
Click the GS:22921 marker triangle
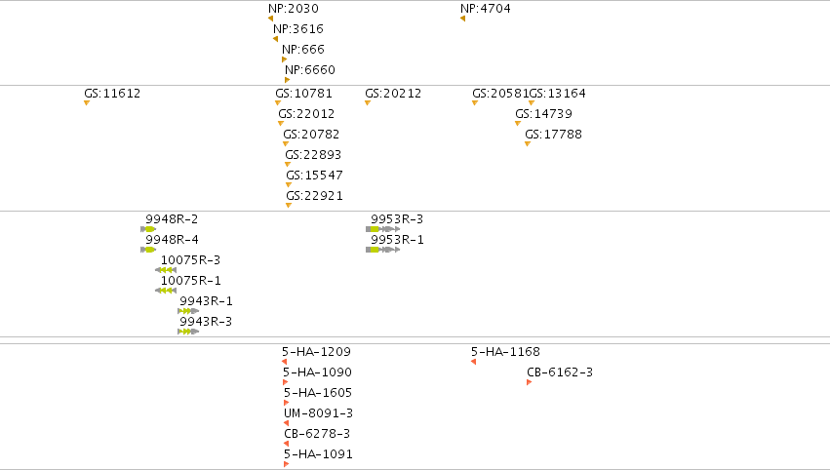pyautogui.click(x=289, y=206)
